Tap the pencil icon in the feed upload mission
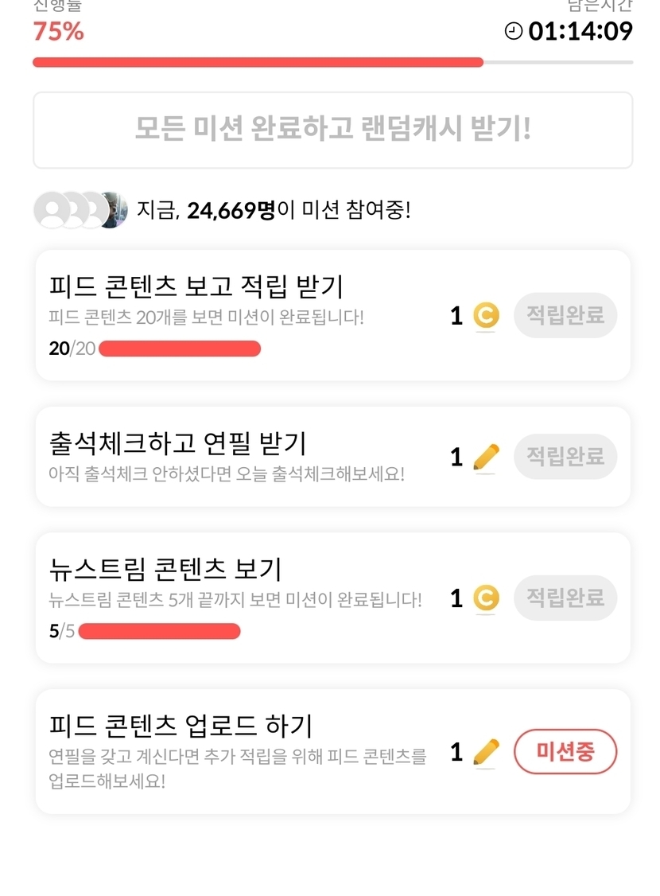The width and height of the screenshot is (660, 896). tap(486, 752)
